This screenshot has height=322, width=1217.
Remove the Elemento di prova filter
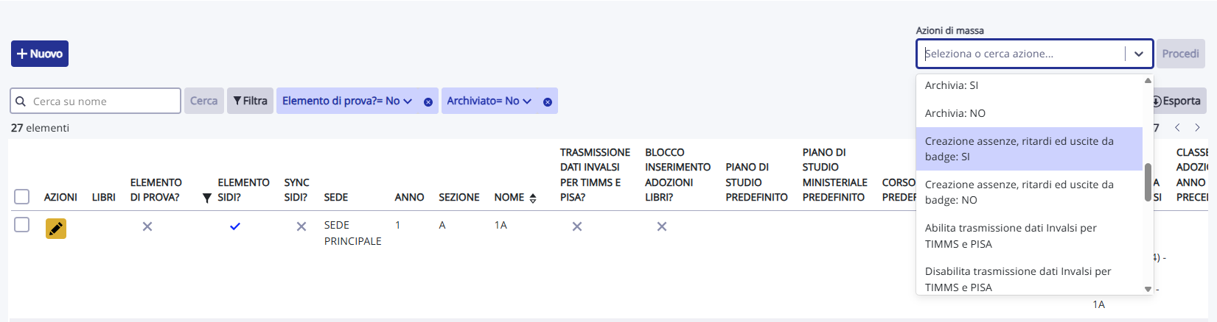(x=428, y=102)
